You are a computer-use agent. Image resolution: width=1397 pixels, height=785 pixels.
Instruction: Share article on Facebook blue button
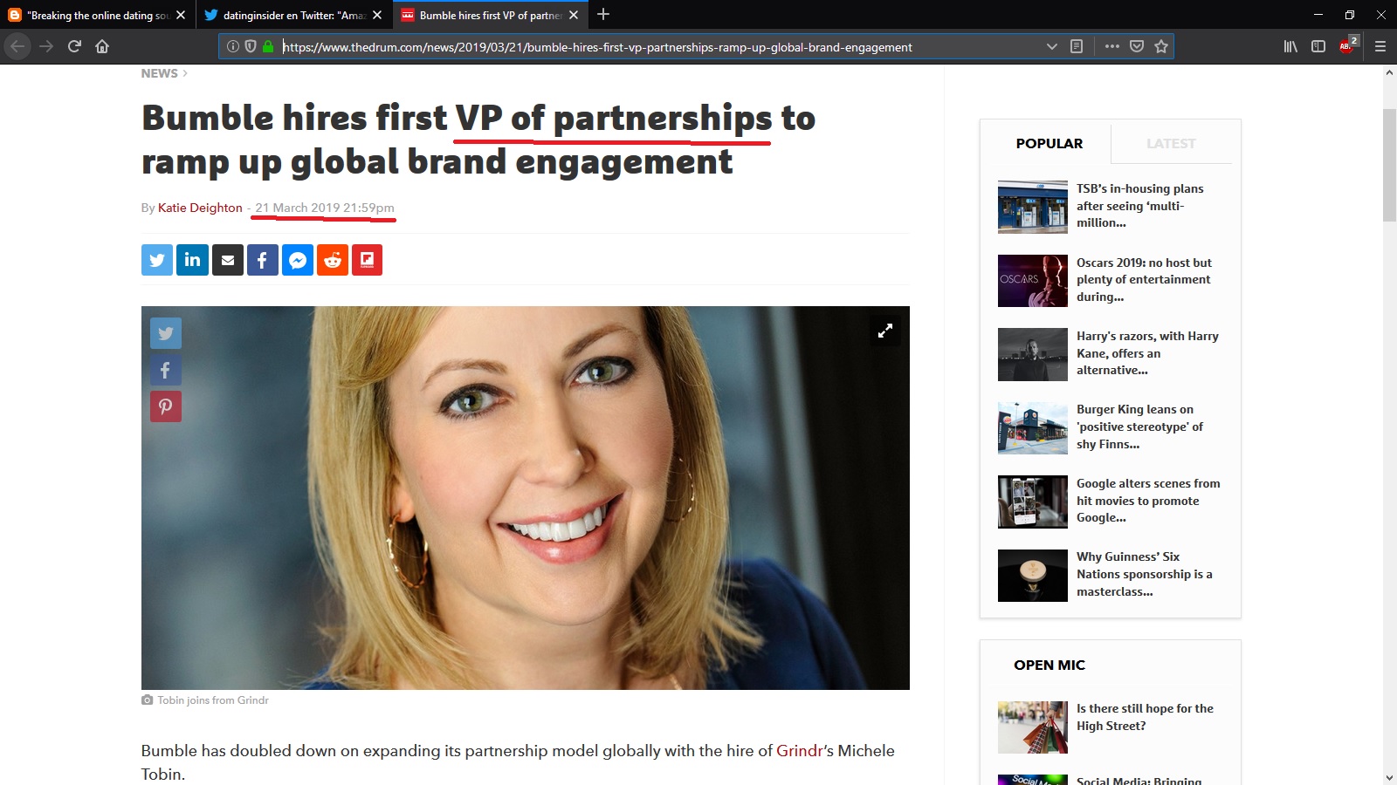pyautogui.click(x=263, y=260)
